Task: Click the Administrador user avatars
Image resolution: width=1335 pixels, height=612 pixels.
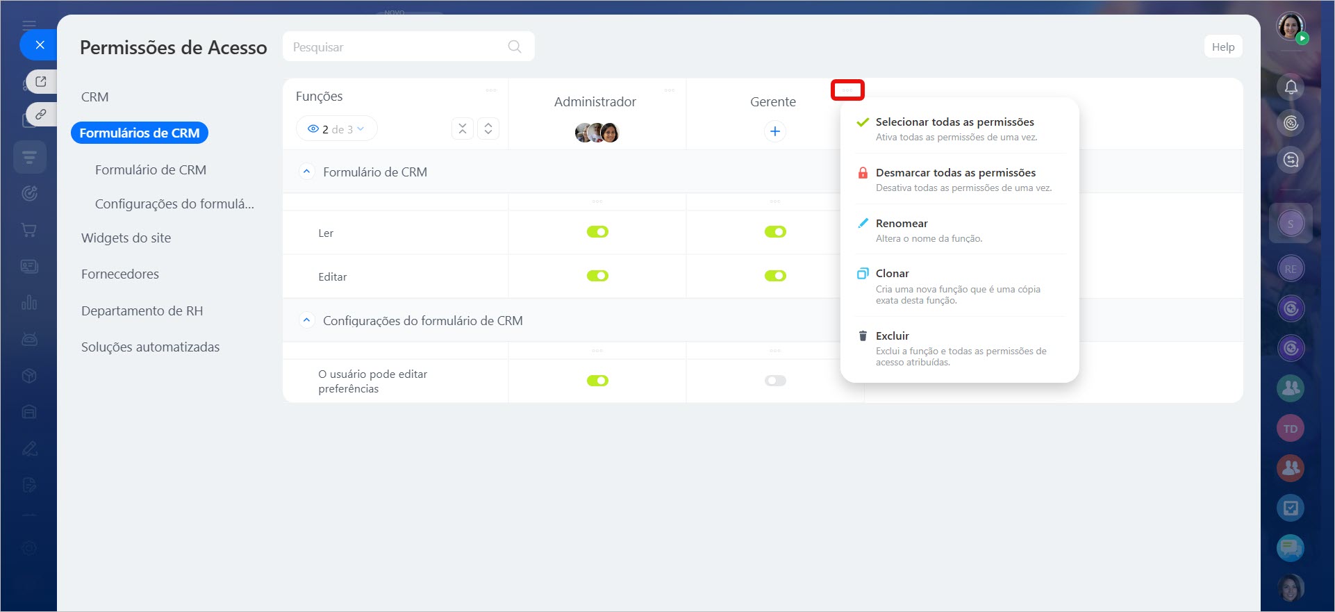Action: 597,132
